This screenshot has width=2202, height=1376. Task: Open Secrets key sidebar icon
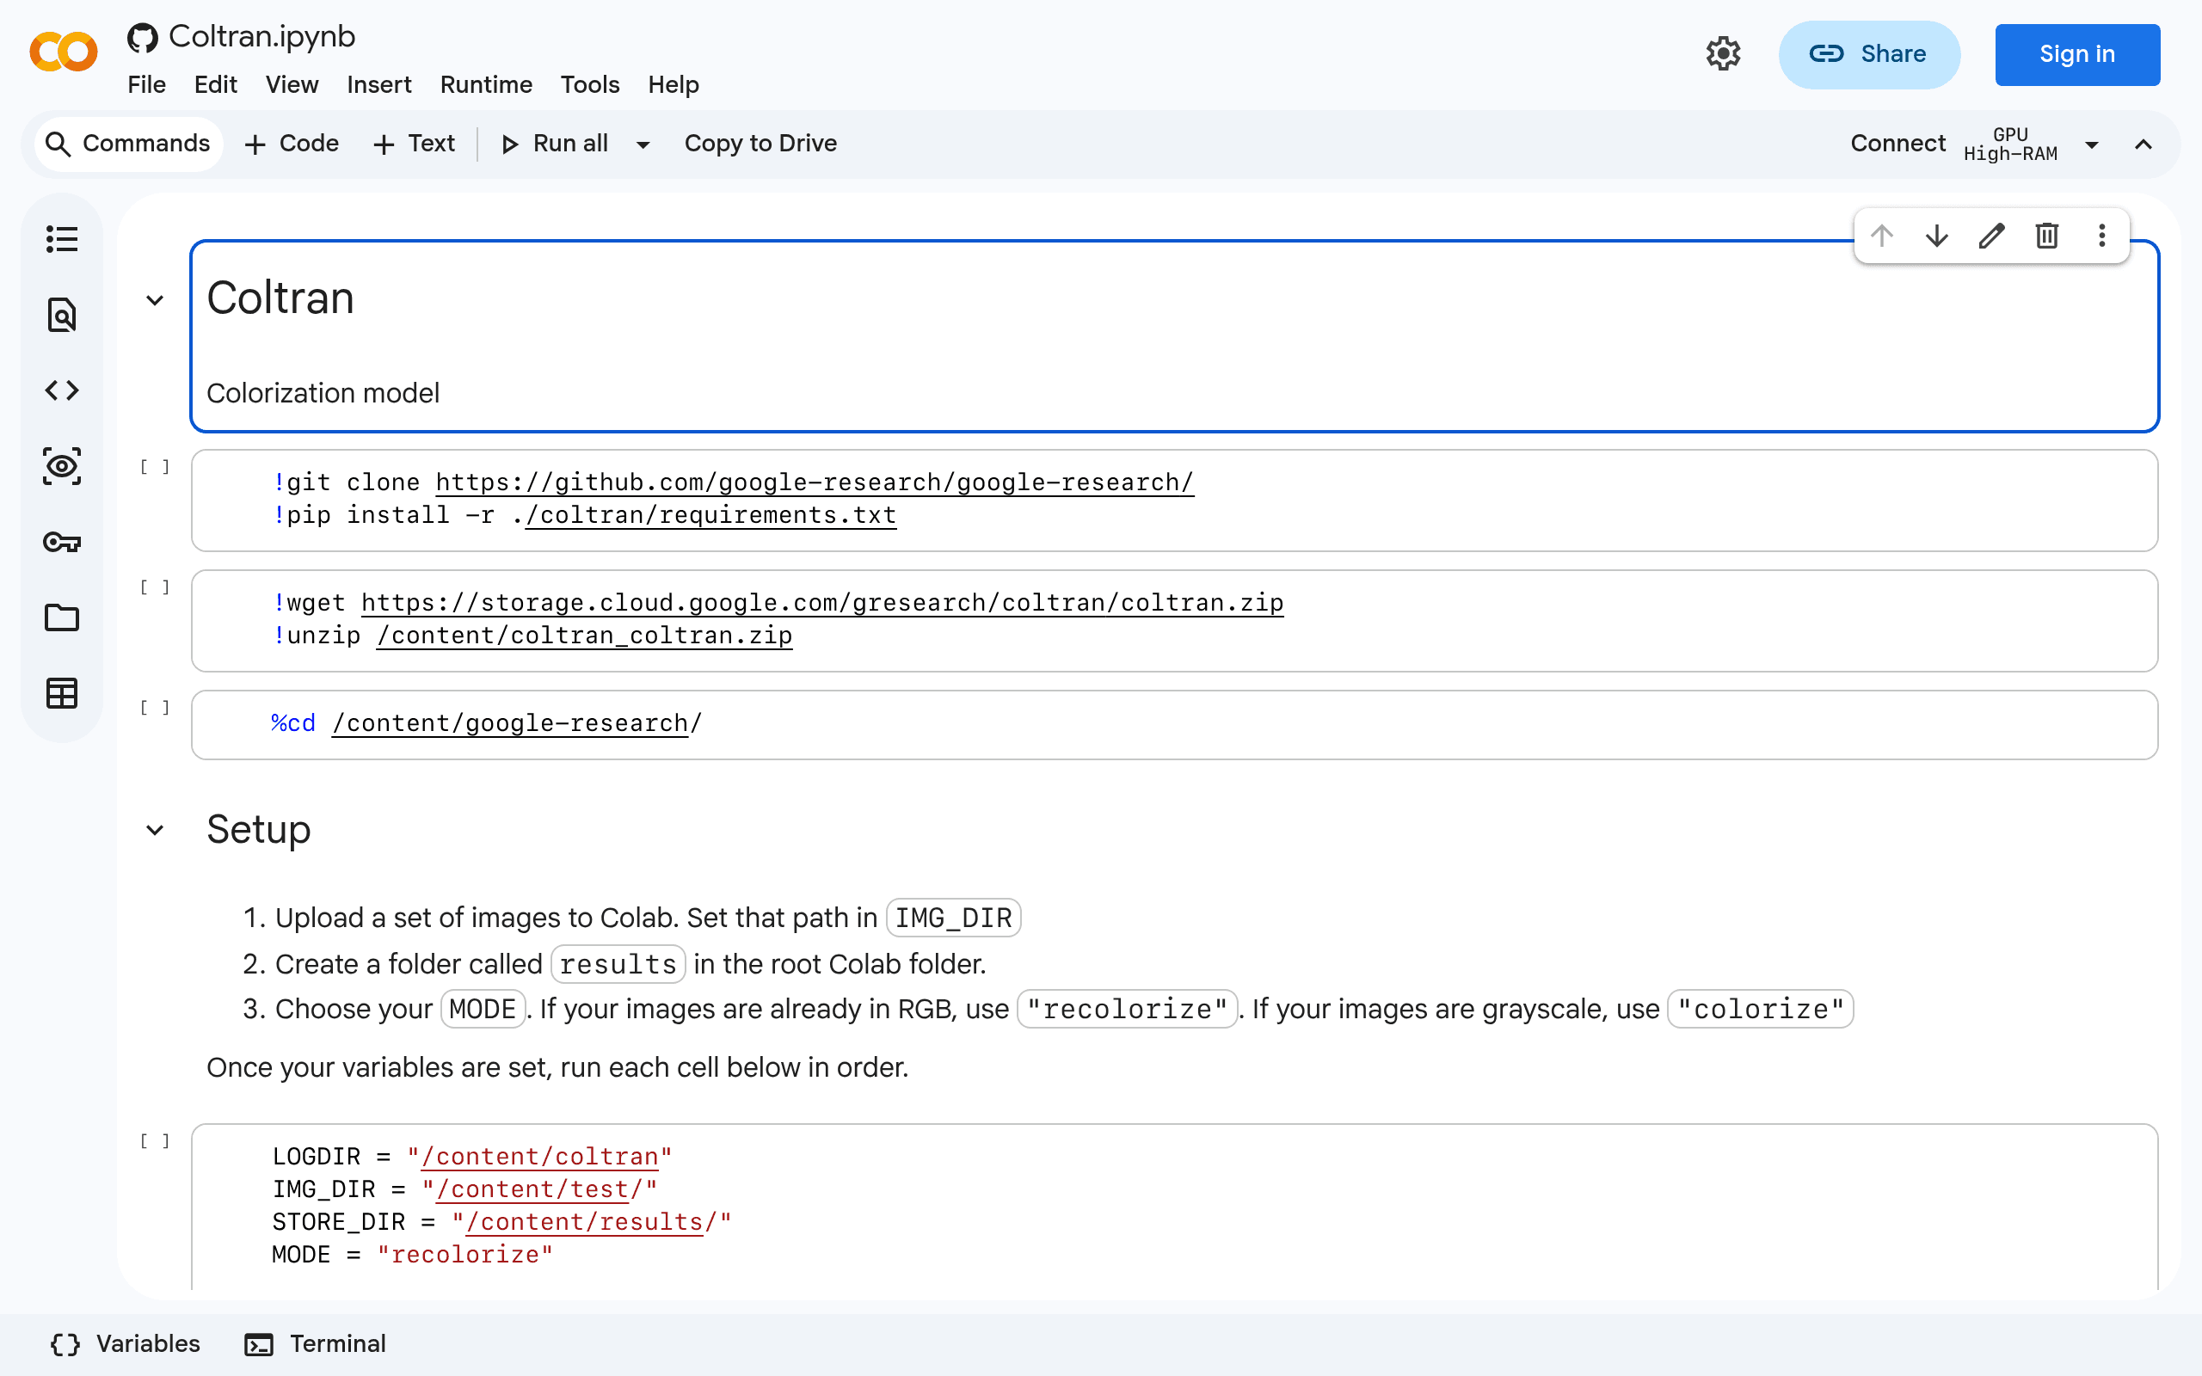(62, 543)
